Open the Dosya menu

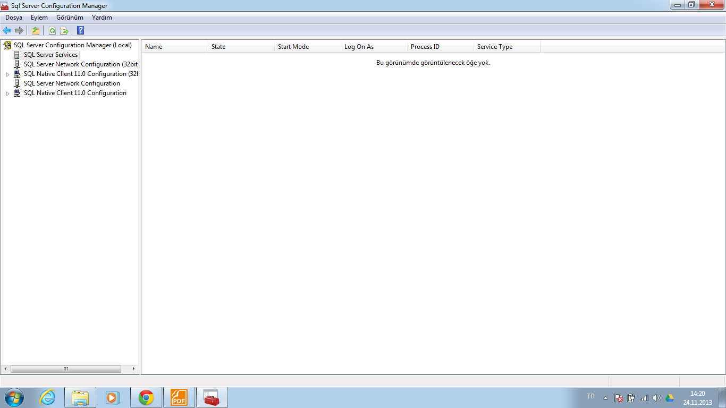coord(14,18)
